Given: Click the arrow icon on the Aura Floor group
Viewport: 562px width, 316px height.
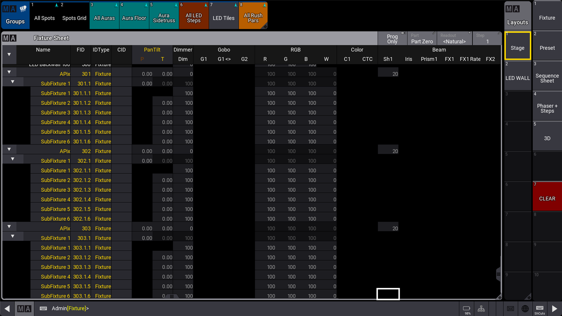Looking at the screenshot, I should point(146,5).
